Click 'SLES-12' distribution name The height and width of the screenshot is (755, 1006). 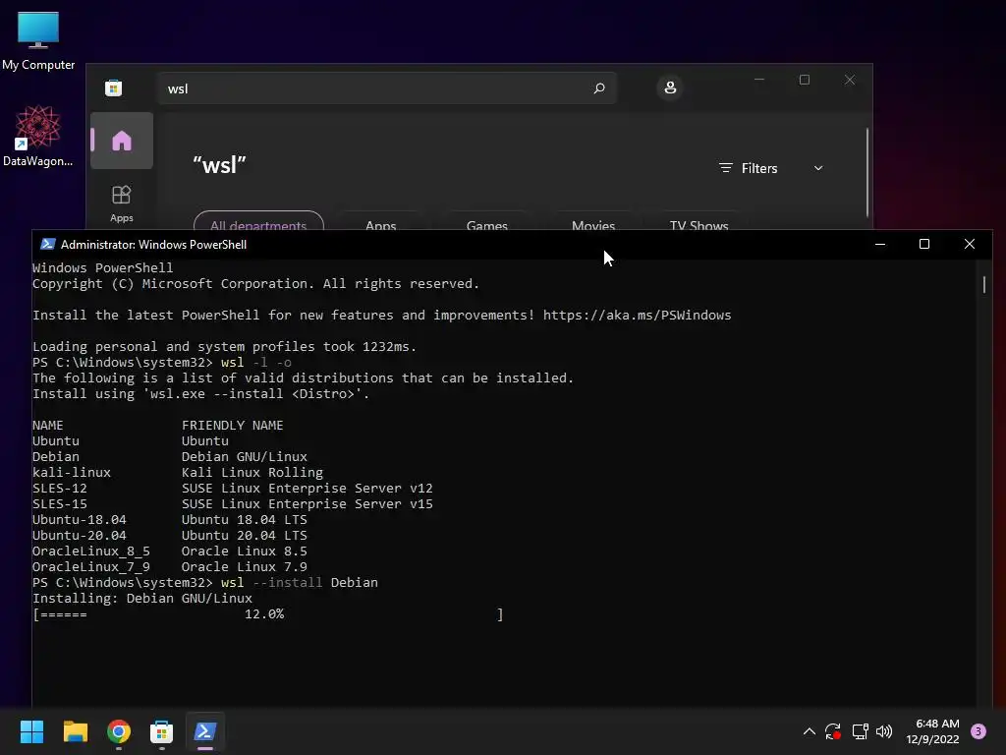point(60,489)
